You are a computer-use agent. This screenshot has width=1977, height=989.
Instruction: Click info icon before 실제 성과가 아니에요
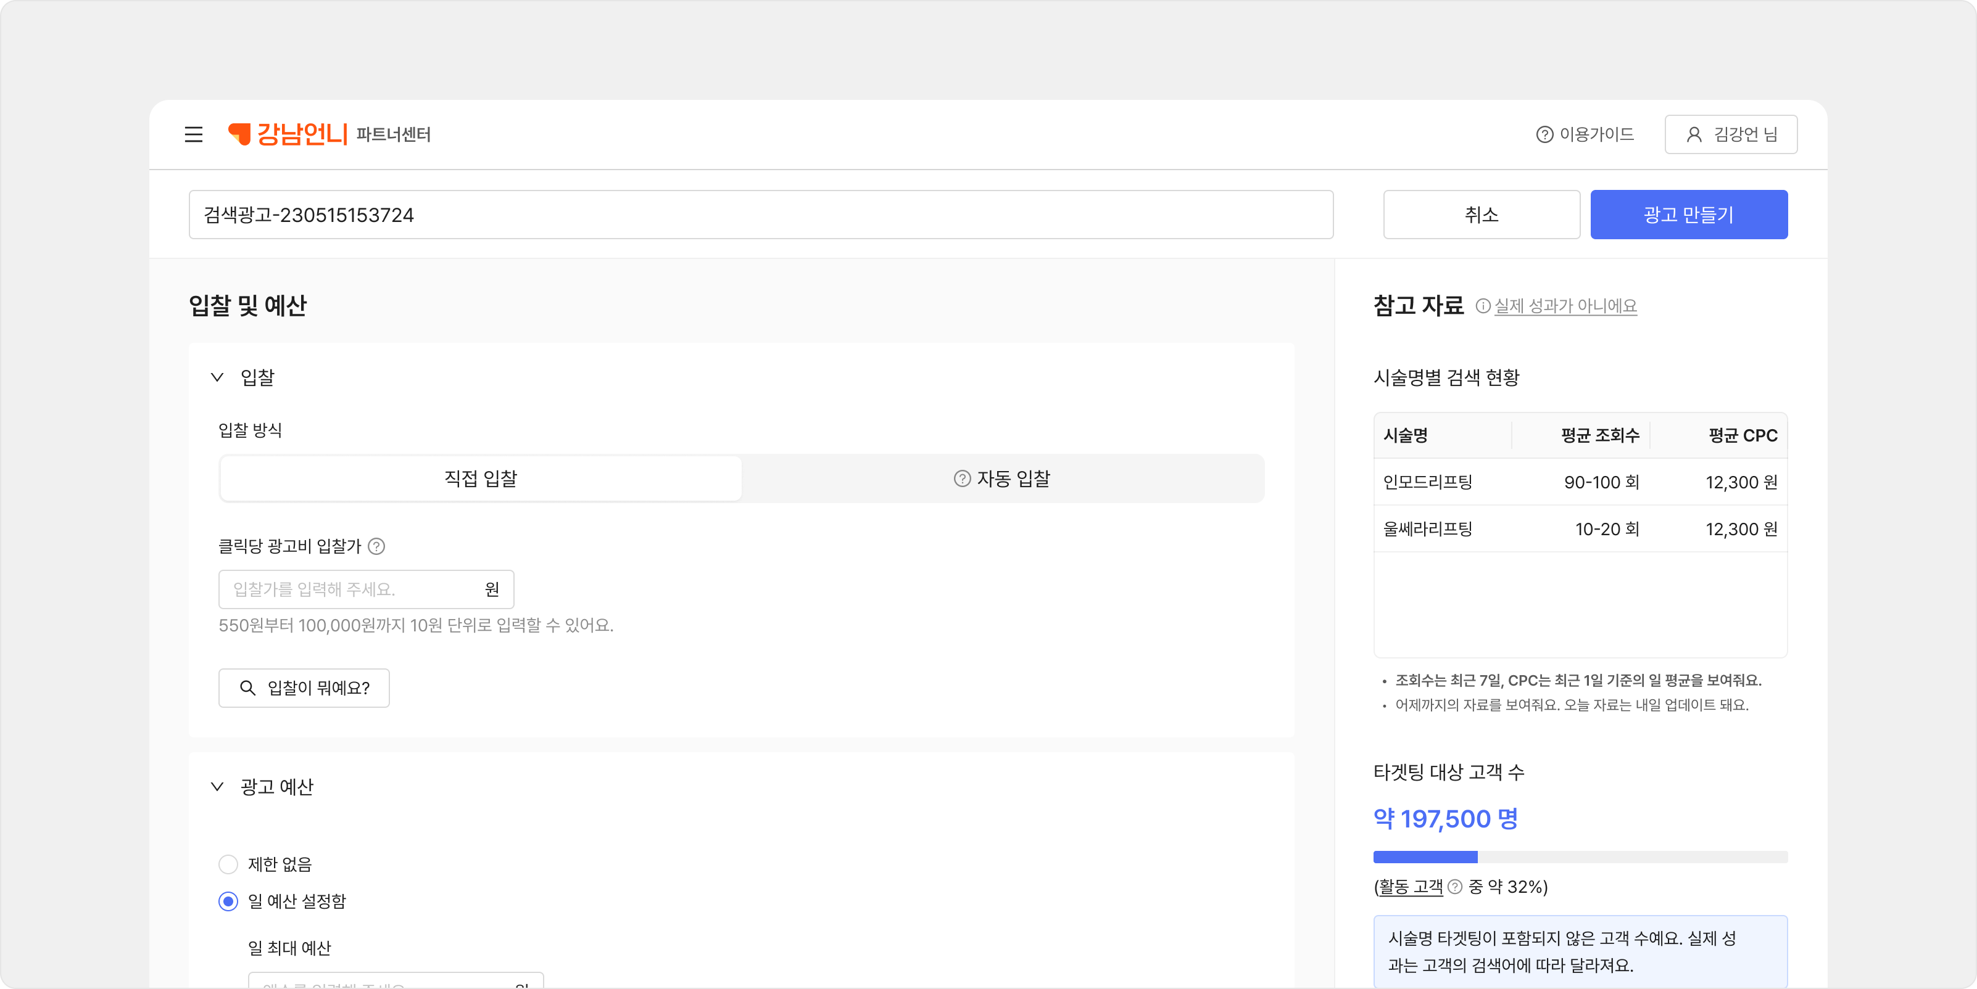click(x=1483, y=306)
